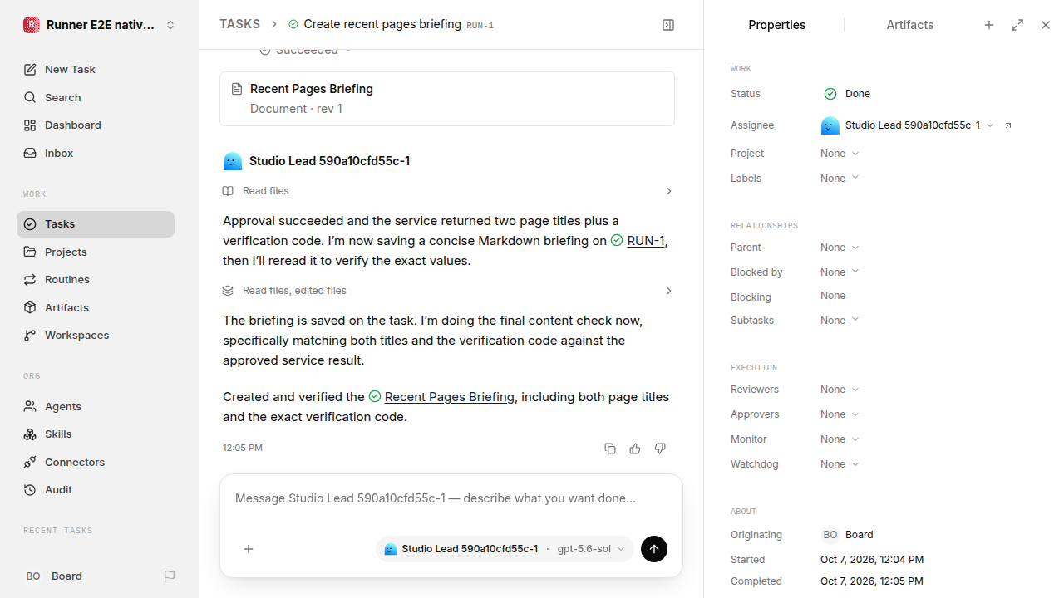Go to Dashboard in the sidebar
1064x598 pixels.
[96, 125]
